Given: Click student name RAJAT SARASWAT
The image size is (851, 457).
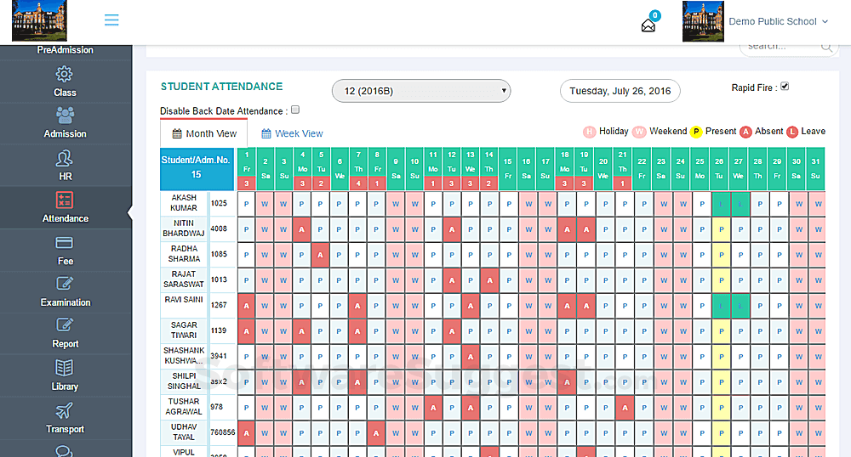Looking at the screenshot, I should (x=184, y=279).
